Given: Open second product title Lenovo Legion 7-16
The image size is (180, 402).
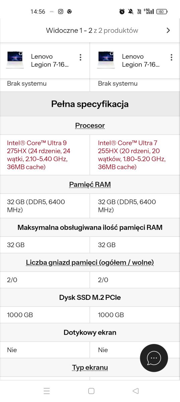Looking at the screenshot, I should 141,60.
